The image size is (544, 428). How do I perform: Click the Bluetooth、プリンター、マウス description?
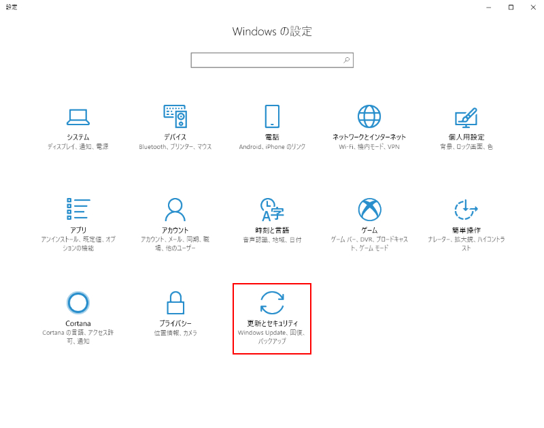175,147
